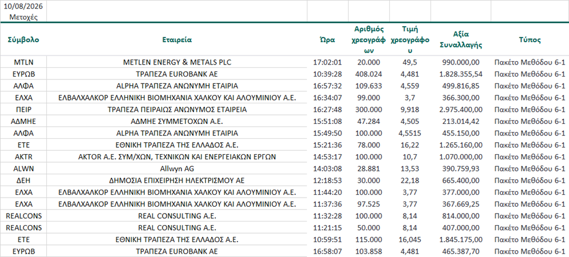569x257 pixels.
Task: Select the Ώρα column header
Action: click(327, 40)
